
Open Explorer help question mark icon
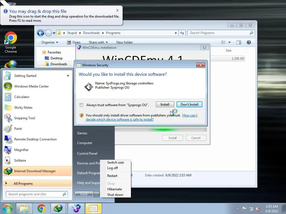point(249,42)
